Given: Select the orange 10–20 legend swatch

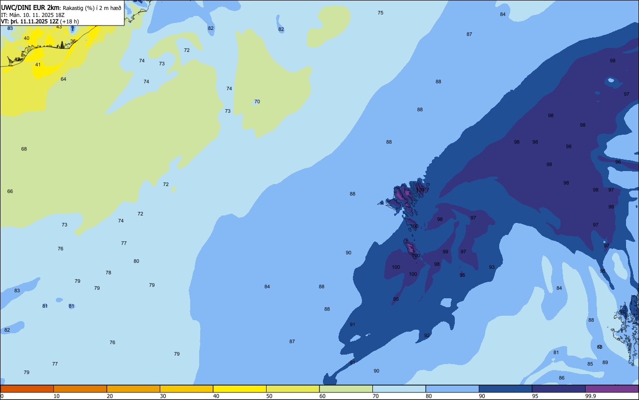Looking at the screenshot, I should pos(80,389).
